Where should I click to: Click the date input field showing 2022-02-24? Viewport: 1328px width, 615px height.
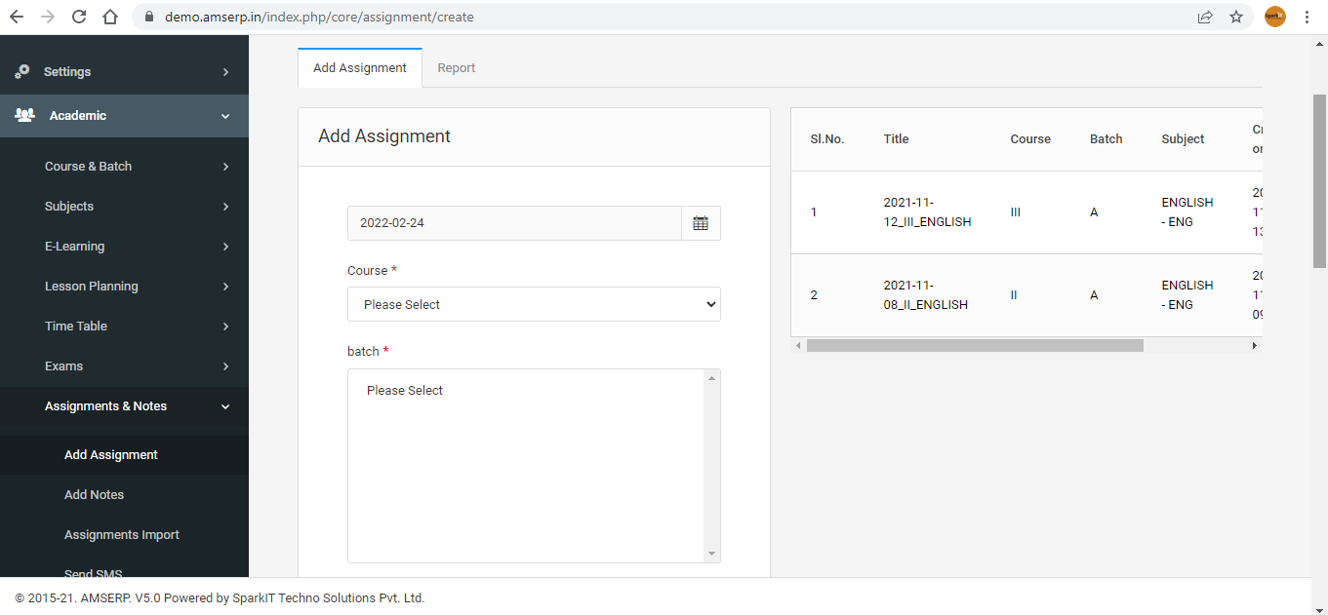click(x=514, y=222)
